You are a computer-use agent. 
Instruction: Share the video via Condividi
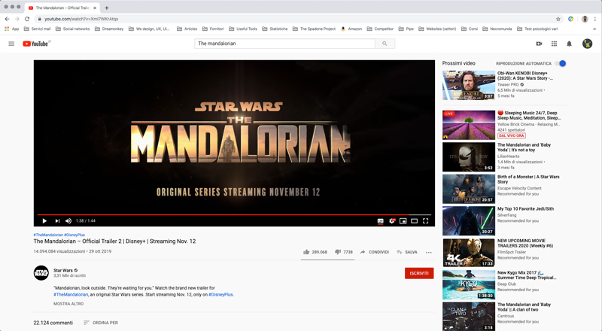coord(374,252)
